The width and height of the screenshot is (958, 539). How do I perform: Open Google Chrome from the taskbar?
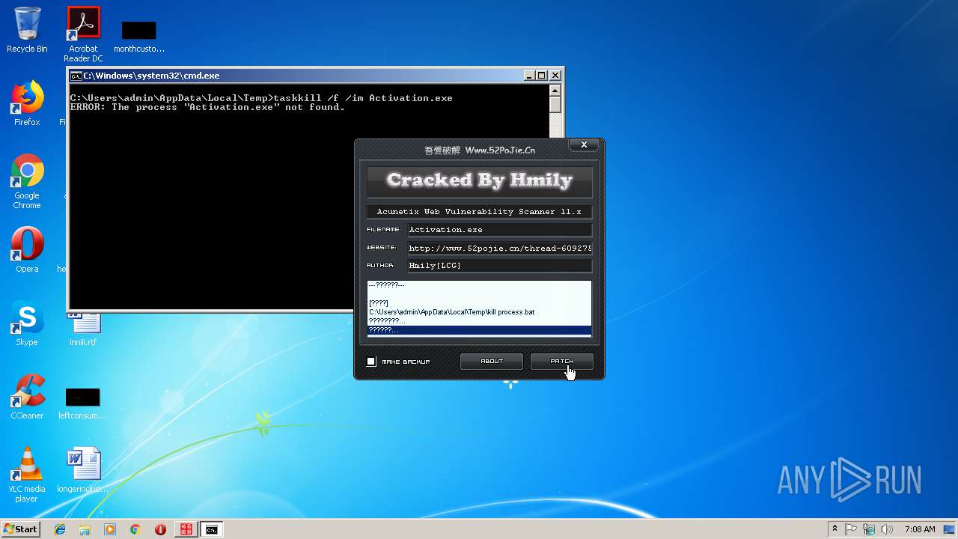coord(135,529)
